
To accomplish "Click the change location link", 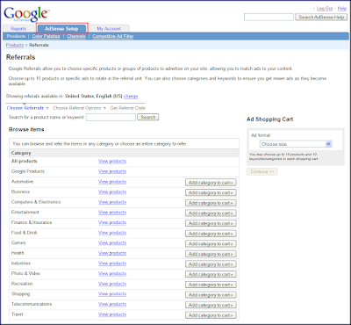I will tap(131, 96).
